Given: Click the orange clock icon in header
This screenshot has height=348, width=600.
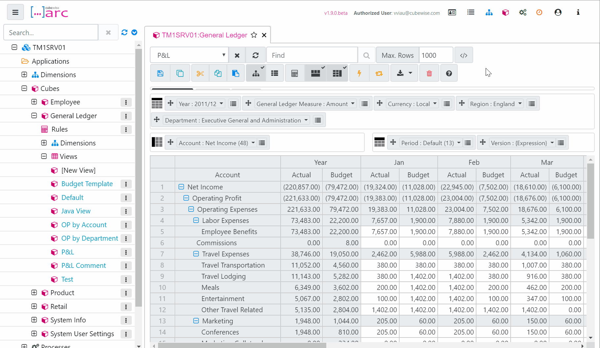Looking at the screenshot, I should 539,12.
